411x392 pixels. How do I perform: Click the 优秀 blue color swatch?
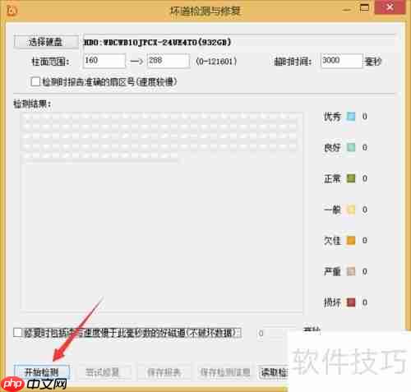pyautogui.click(x=351, y=117)
